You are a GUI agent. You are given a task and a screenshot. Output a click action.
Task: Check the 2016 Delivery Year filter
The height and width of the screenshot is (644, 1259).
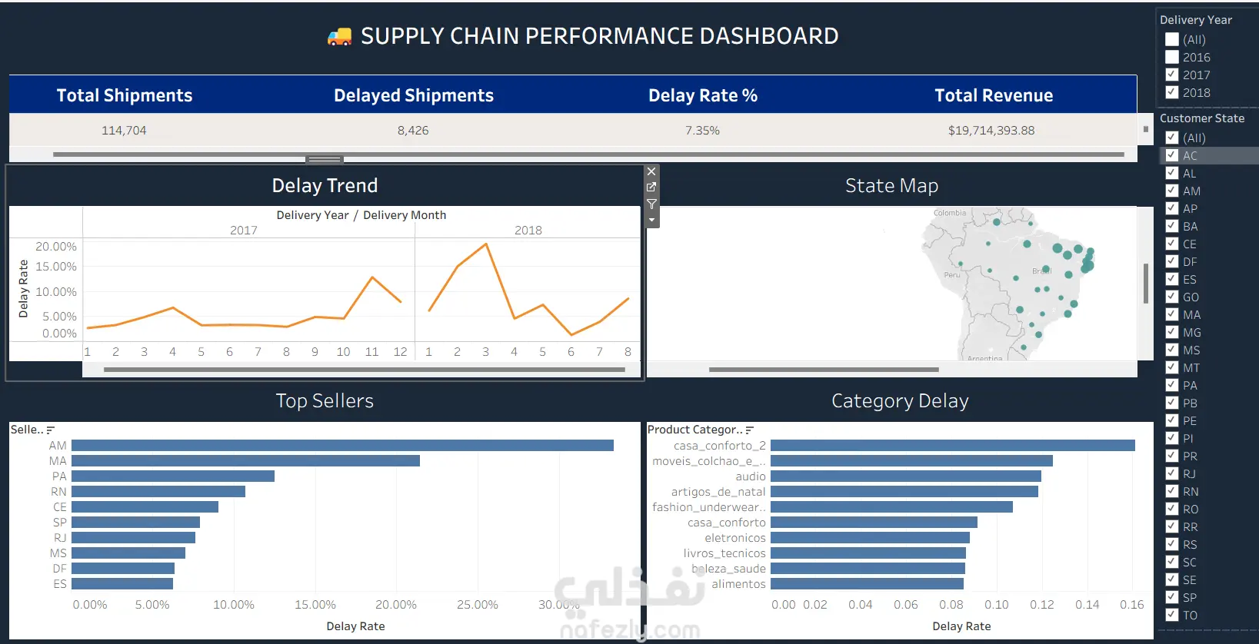(1172, 57)
